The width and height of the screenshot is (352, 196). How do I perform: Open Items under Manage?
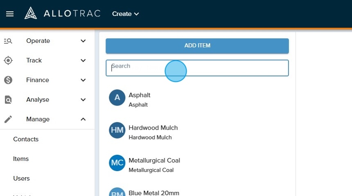pyautogui.click(x=21, y=159)
